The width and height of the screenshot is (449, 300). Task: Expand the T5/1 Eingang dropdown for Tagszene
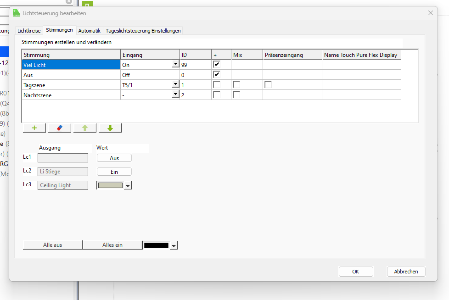pos(175,85)
